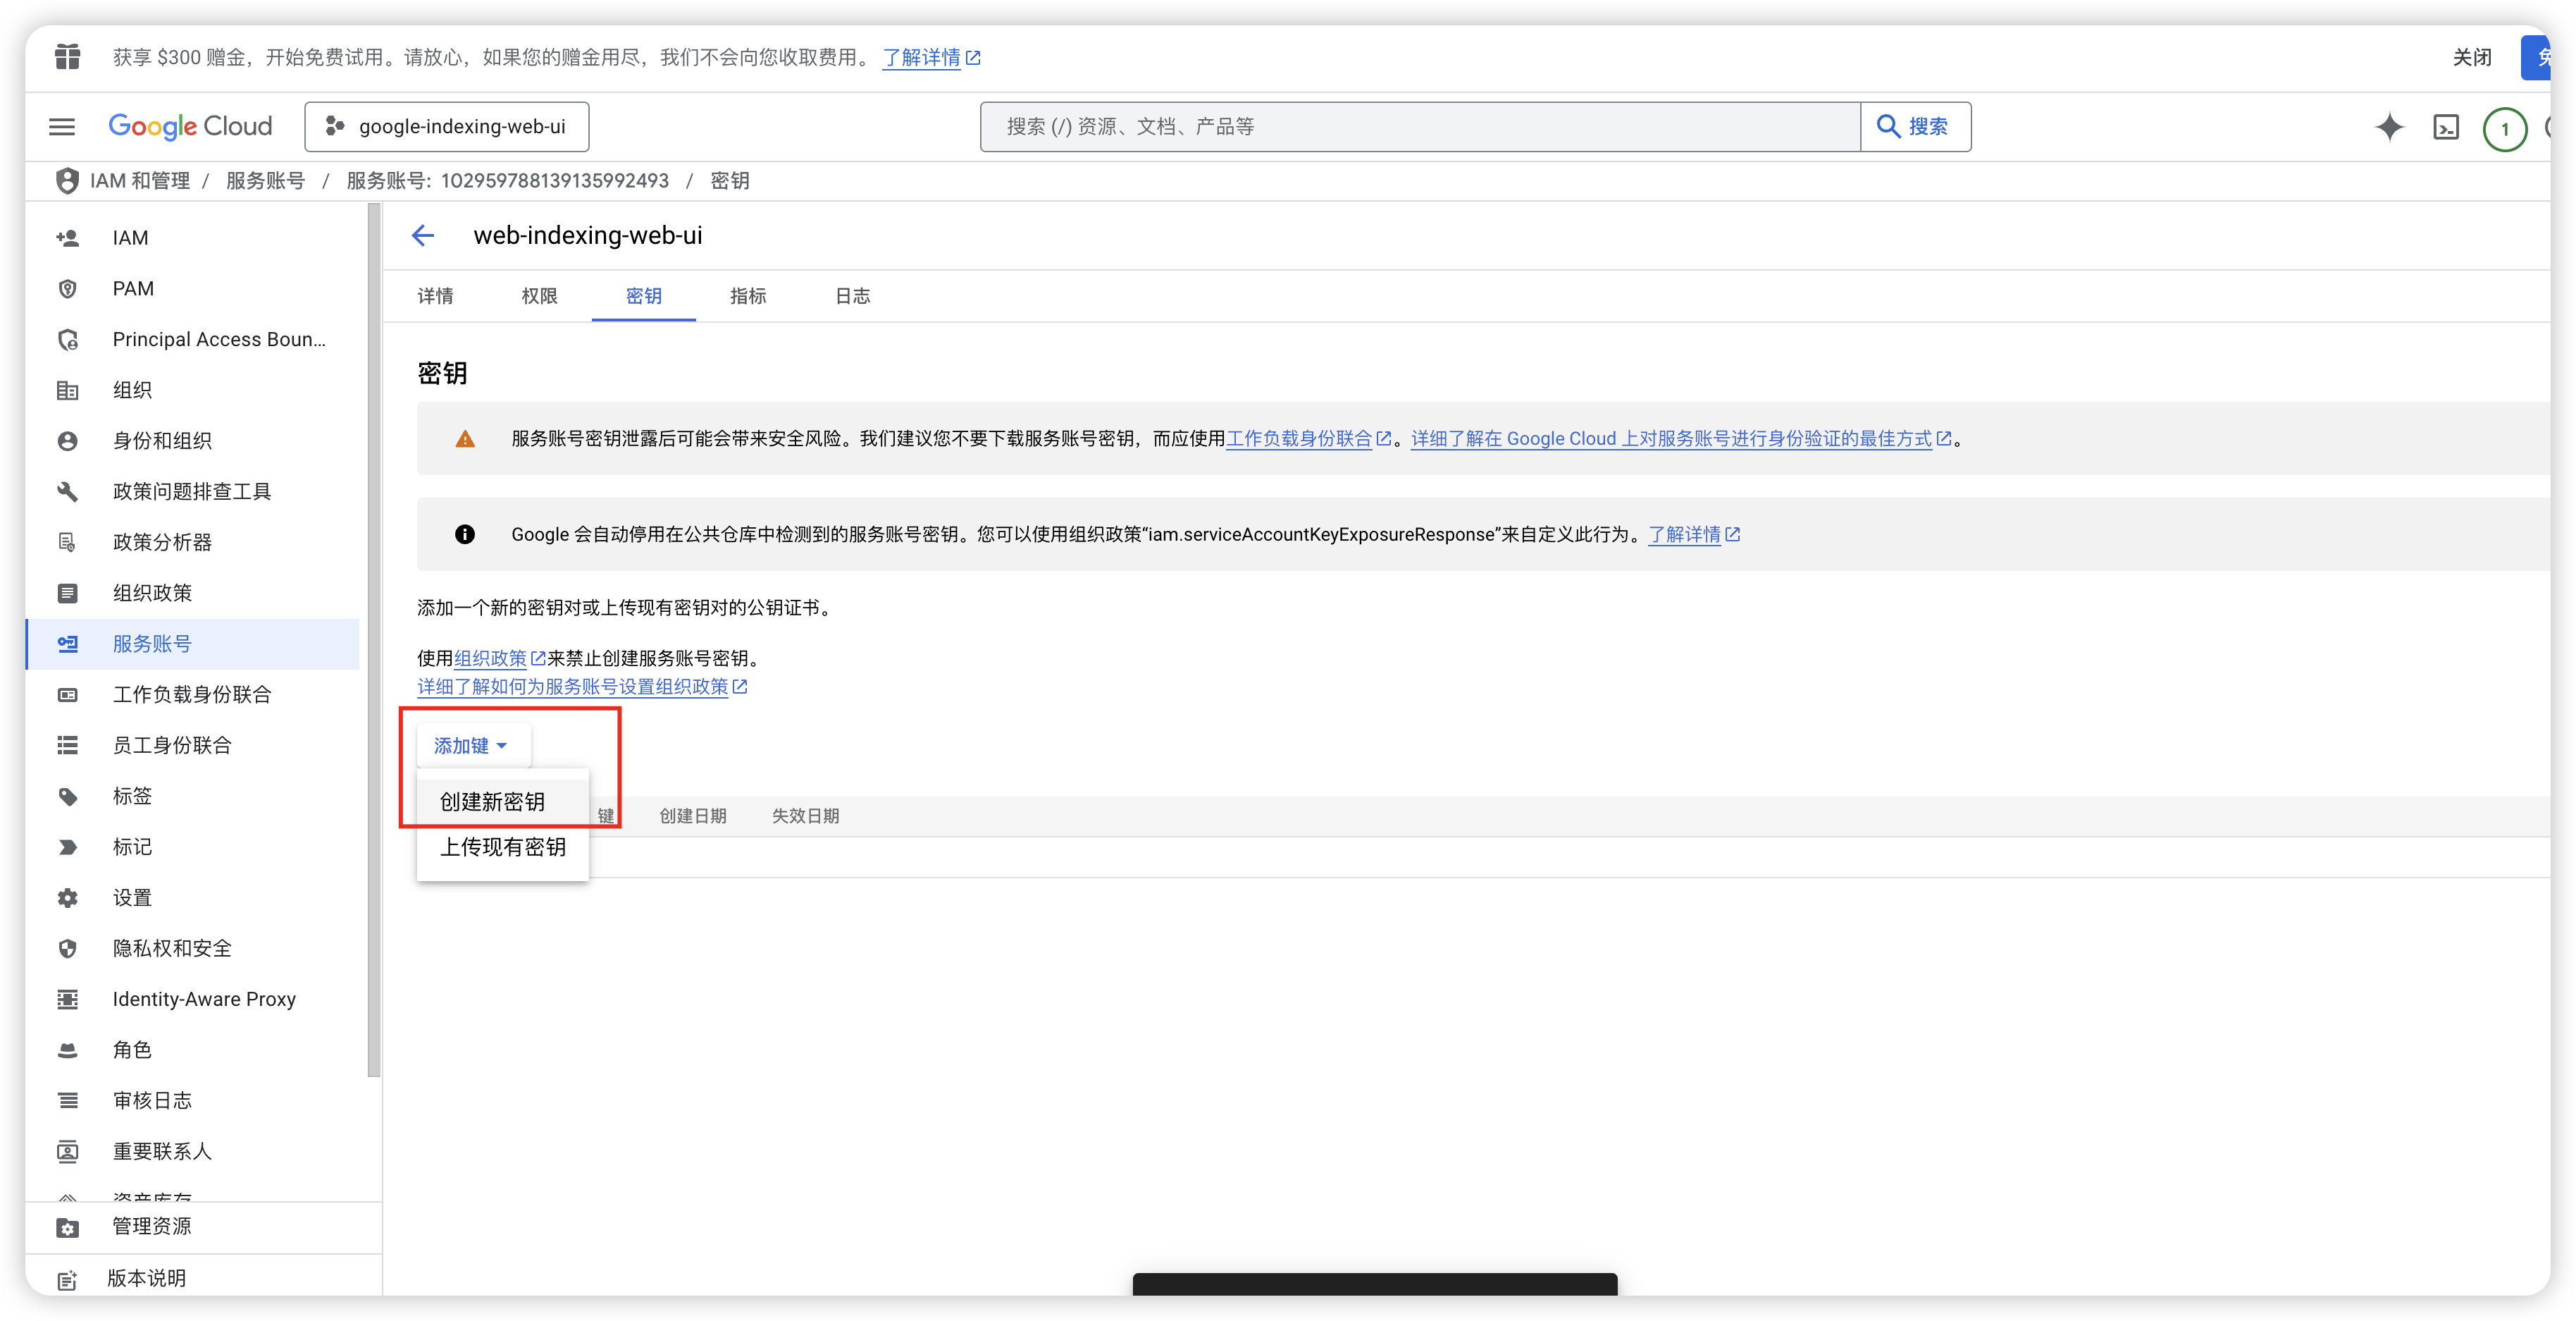This screenshot has width=2576, height=1321.
Task: Go to 服务账号 breadcrumb
Action: pyautogui.click(x=265, y=181)
